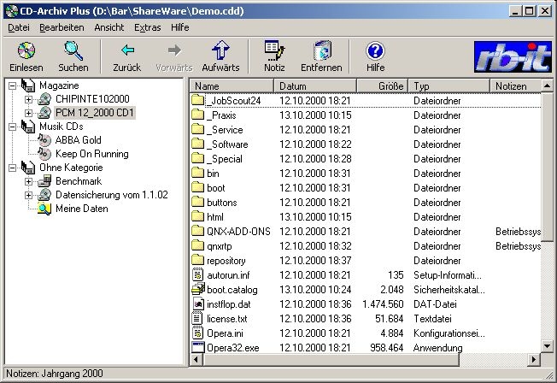The height and width of the screenshot is (383, 557).
Task: Add a note with the Notiz icon
Action: [274, 51]
